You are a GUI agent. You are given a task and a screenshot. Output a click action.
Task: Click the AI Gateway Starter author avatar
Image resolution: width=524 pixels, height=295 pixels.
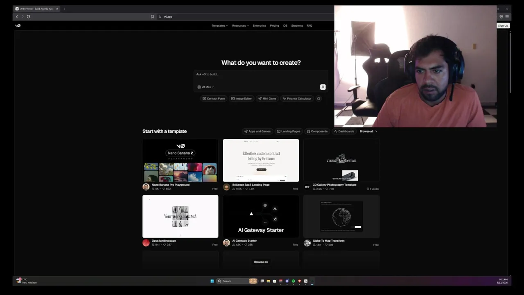tap(226, 243)
